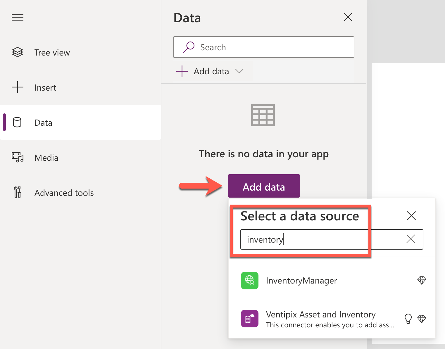Click the premium diamond icon beside Ventipix

tap(422, 319)
